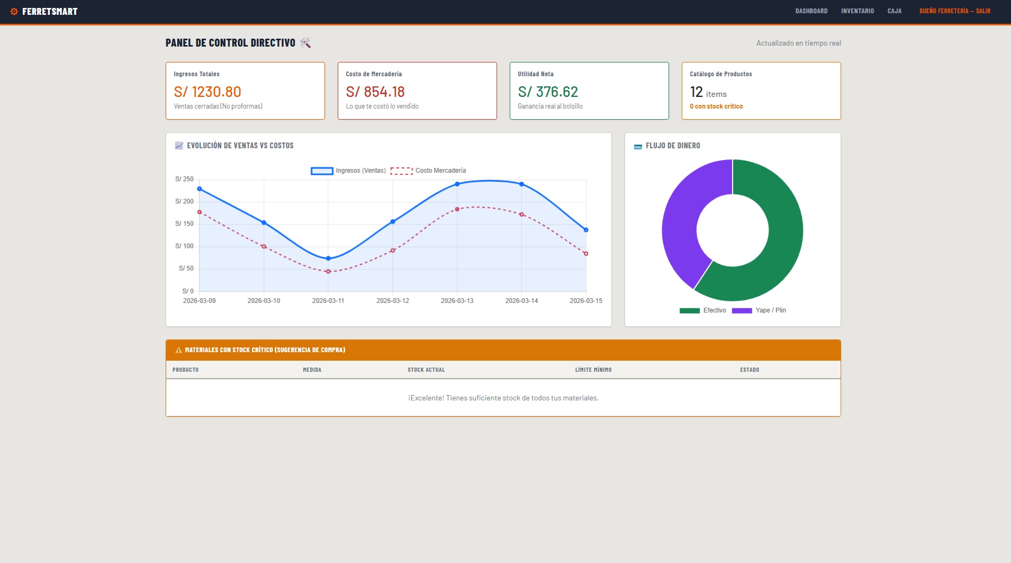Click the chart icon beside Evolución de Ventas

click(x=179, y=146)
